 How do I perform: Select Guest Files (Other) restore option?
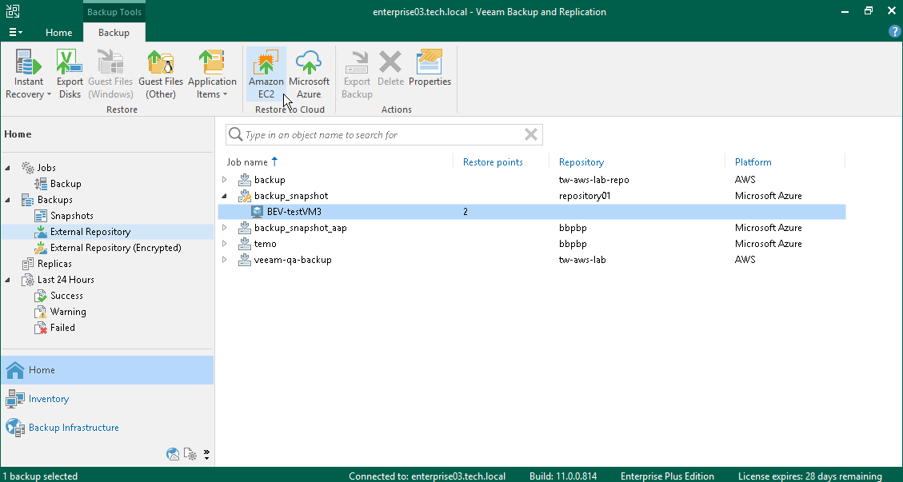[x=161, y=74]
